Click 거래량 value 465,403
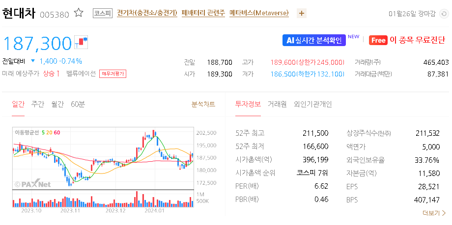Image resolution: width=452 pixels, height=225 pixels. 436,62
